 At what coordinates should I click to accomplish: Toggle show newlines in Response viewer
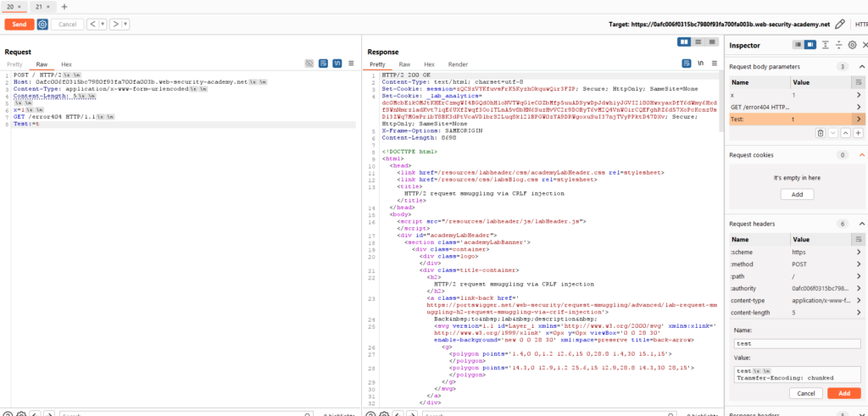pos(701,64)
